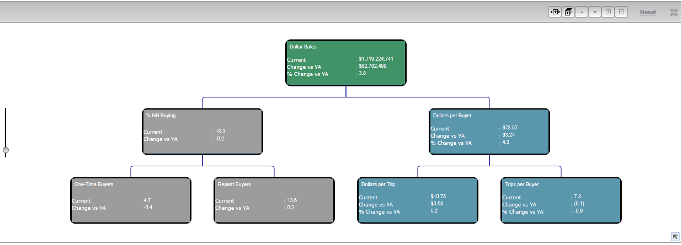Click the cascade windows toolbar icon
Viewport: 682px width, 245px height.
[x=568, y=12]
